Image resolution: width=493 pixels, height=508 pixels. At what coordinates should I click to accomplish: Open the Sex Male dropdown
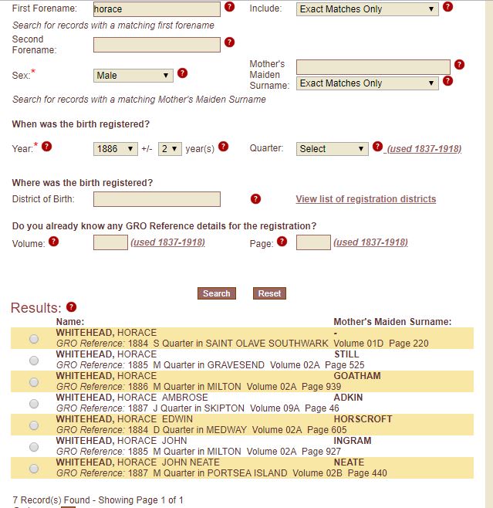(133, 76)
